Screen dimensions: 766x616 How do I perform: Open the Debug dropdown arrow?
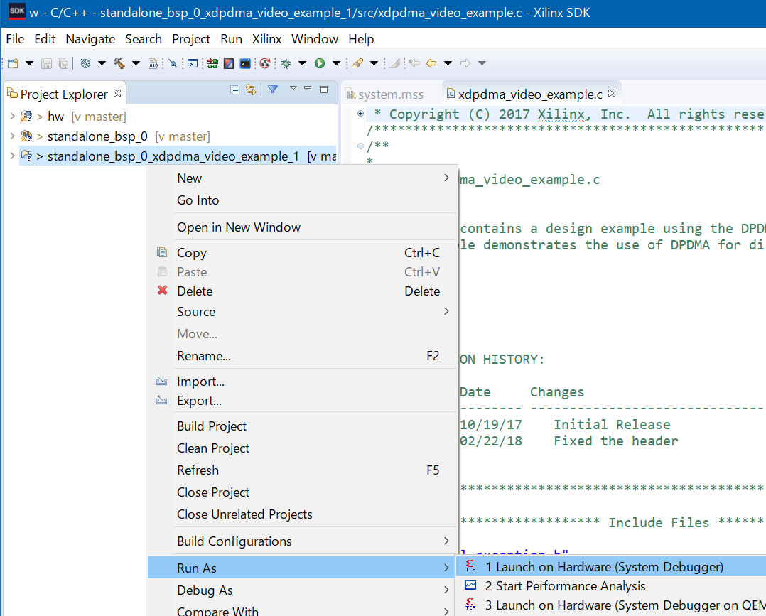click(302, 63)
